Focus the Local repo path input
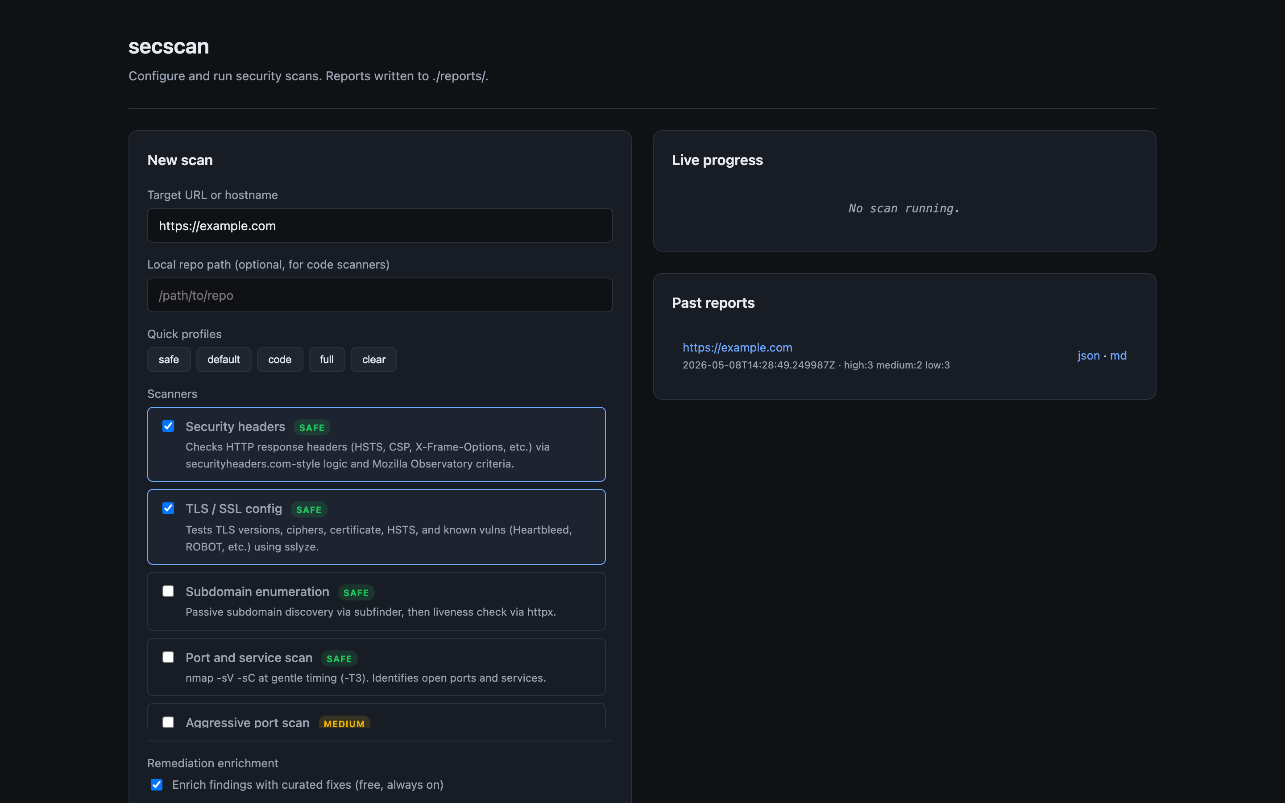This screenshot has height=803, width=1285. [380, 295]
